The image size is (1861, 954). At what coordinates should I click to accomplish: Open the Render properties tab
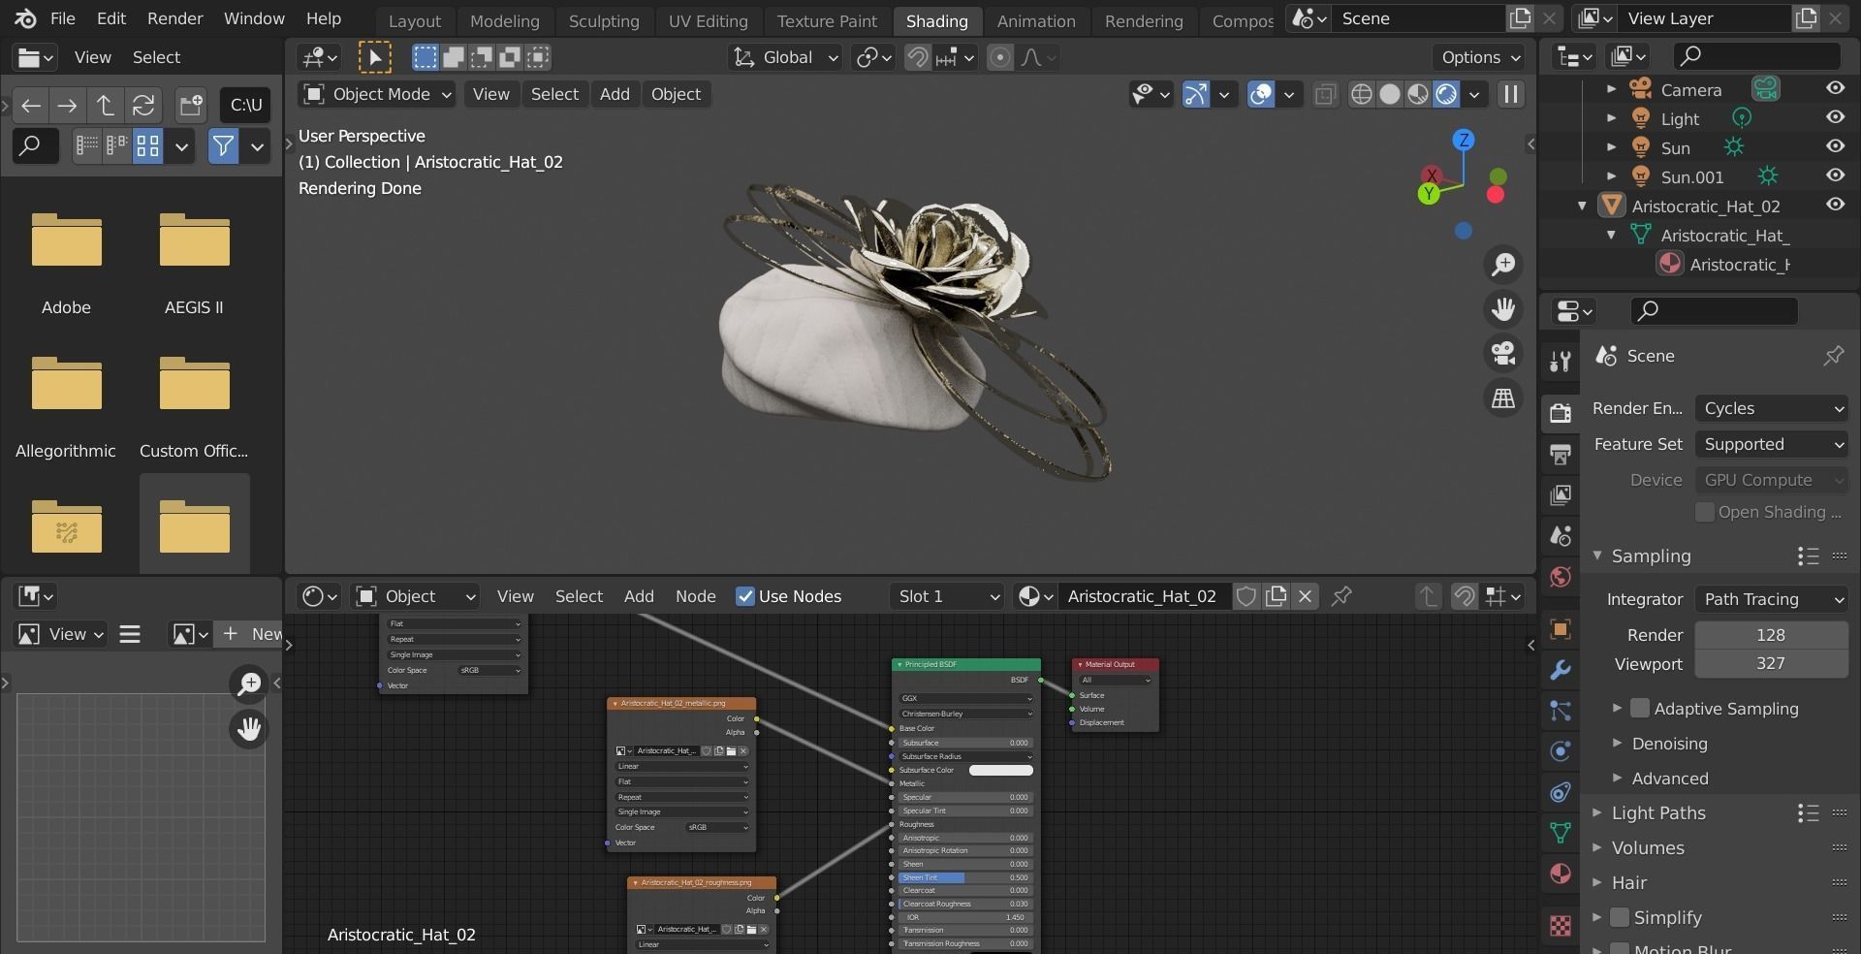pyautogui.click(x=1560, y=412)
